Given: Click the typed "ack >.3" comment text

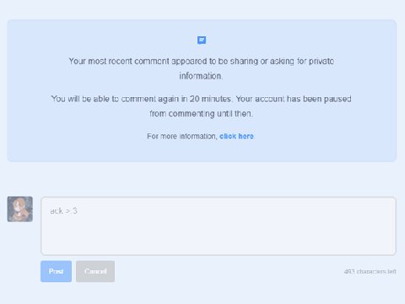Looking at the screenshot, I should [x=63, y=211].
